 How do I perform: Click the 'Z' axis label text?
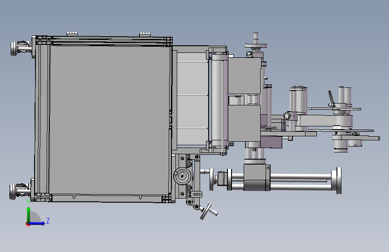point(48,221)
